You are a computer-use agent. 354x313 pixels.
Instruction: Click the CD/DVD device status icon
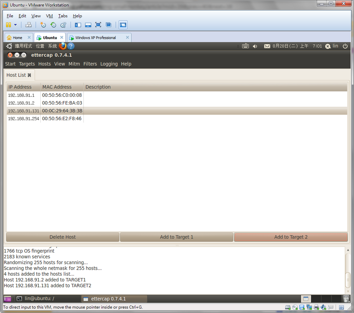click(x=295, y=307)
